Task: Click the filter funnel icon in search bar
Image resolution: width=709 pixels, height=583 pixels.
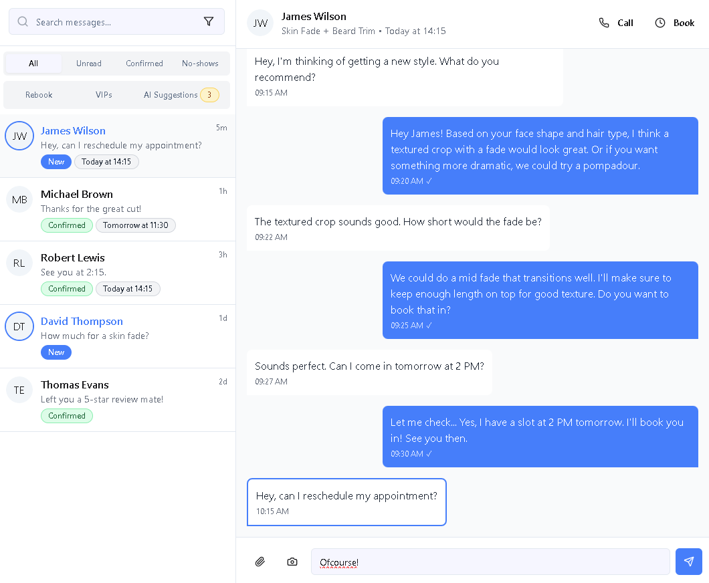Action: 209,21
